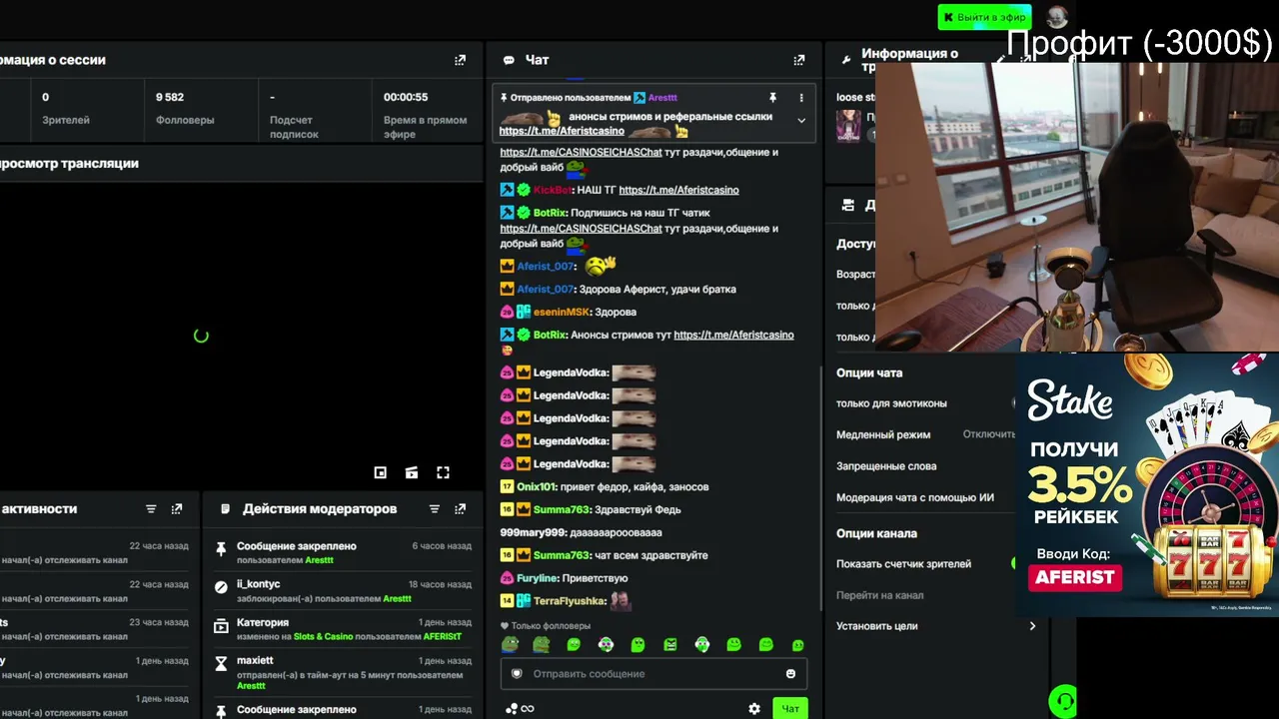Screen dimensions: 1279x719
Task: Click username TerraFlyushka in chat
Action: point(570,601)
